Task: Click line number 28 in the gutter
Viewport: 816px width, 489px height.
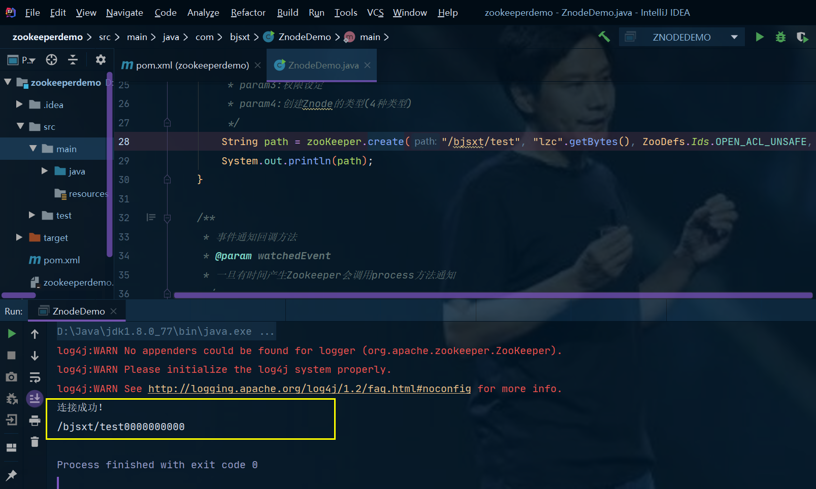Action: click(124, 142)
